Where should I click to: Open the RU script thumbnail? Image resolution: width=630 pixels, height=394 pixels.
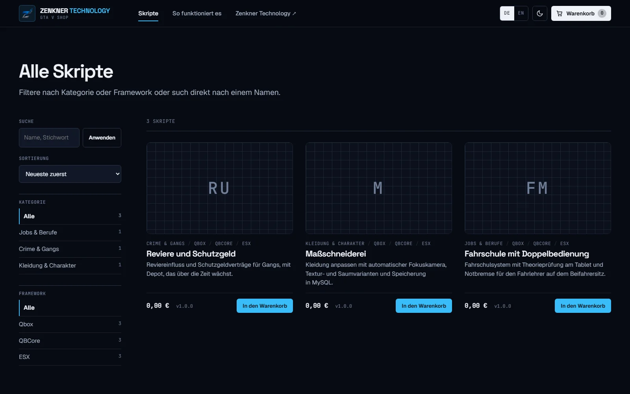point(220,188)
